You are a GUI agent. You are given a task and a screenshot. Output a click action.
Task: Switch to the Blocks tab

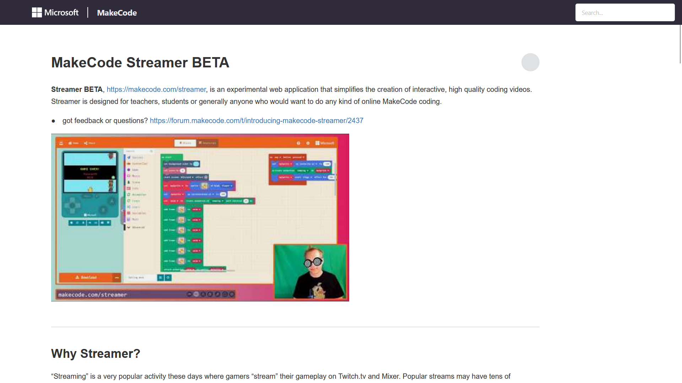(x=185, y=143)
